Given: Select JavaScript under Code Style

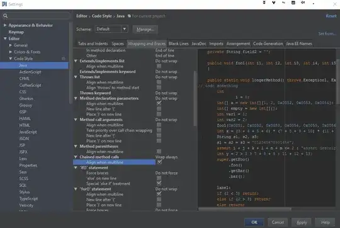Looking at the screenshot, I should click(x=28, y=132).
